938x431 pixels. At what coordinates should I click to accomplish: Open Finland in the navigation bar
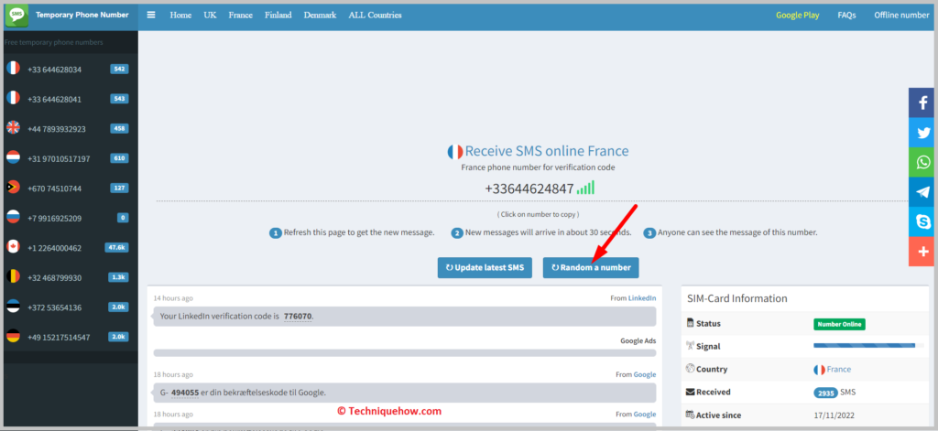(278, 15)
